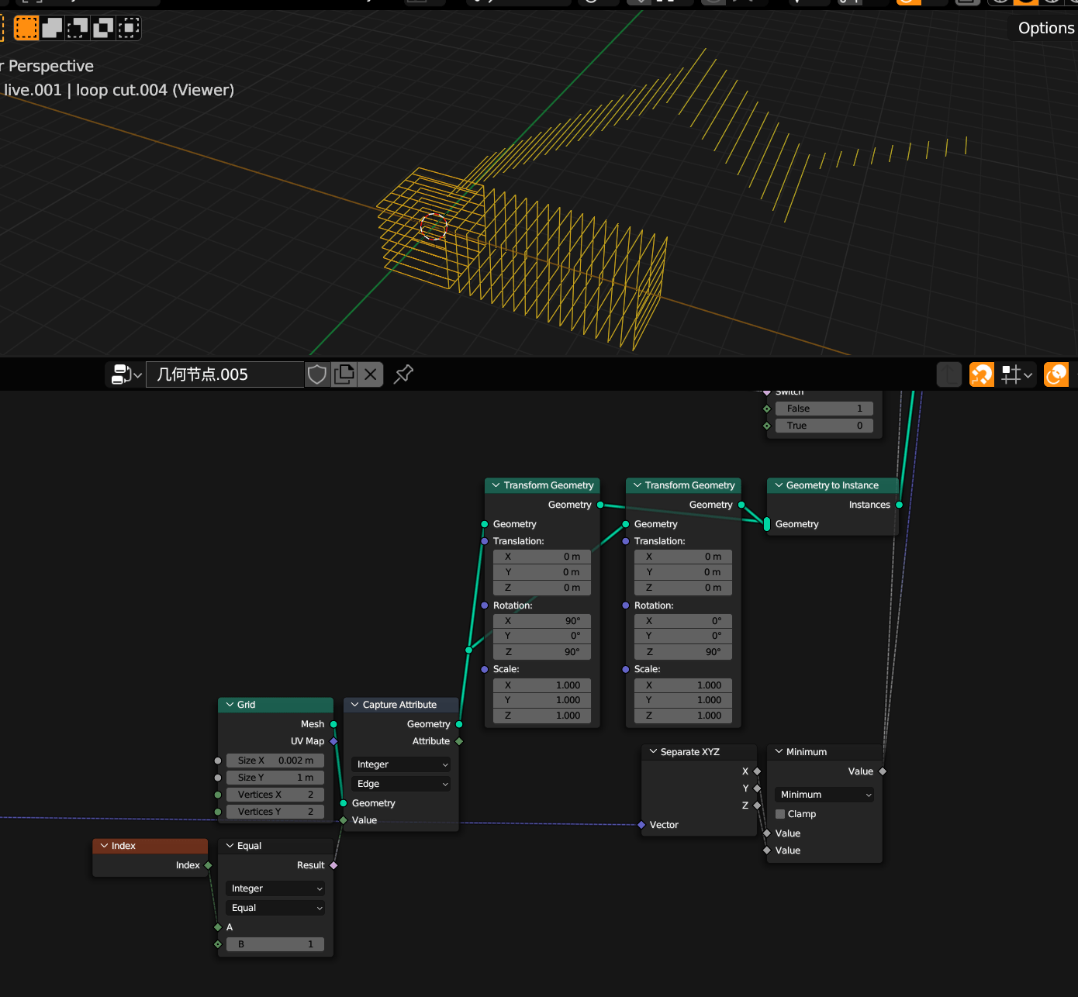The image size is (1078, 997).
Task: Collapse the right Transform Geometry node
Action: pos(637,485)
